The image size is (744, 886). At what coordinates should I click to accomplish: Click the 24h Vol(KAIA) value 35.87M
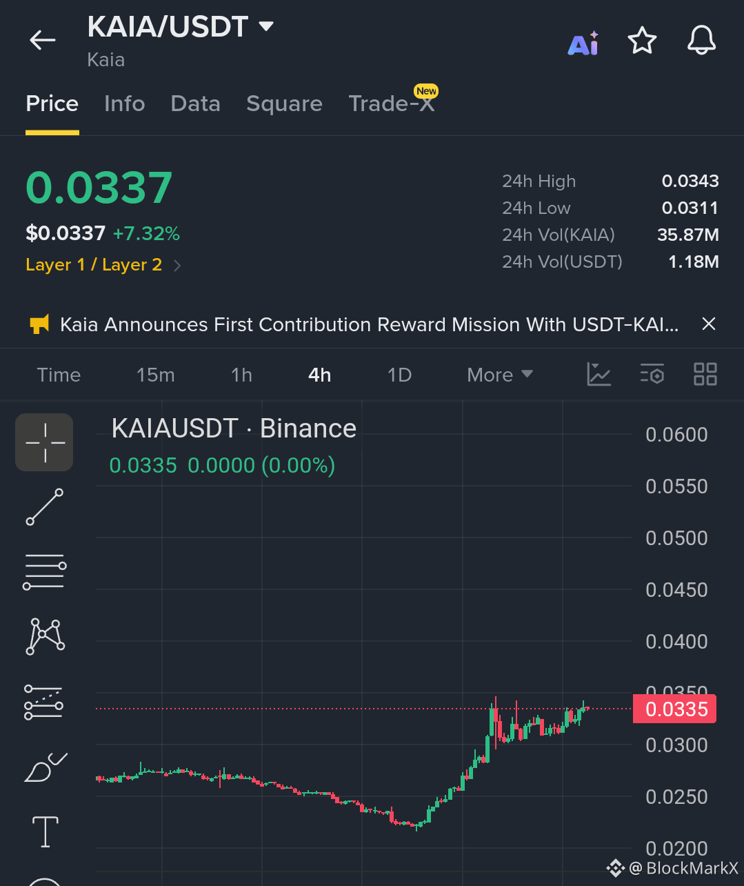tap(688, 235)
